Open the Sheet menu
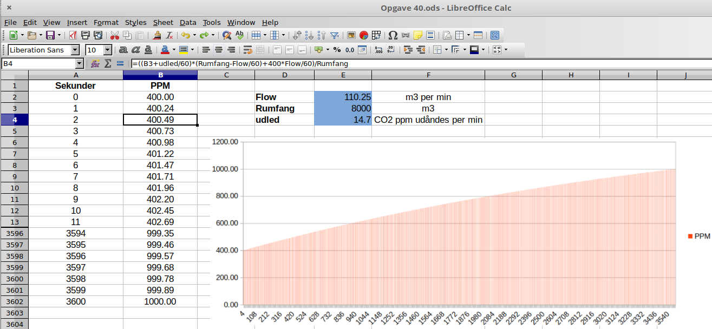Viewport: 712px width, 329px height. coord(163,22)
